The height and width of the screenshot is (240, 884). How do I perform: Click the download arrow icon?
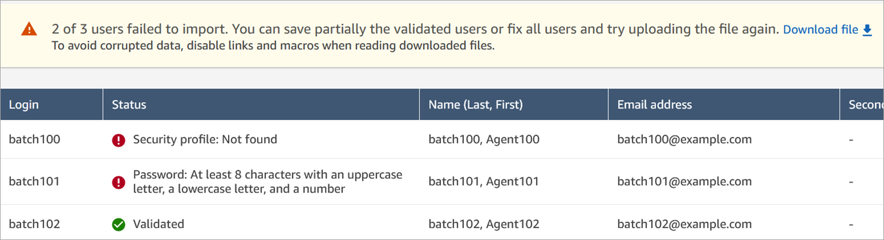(x=867, y=30)
